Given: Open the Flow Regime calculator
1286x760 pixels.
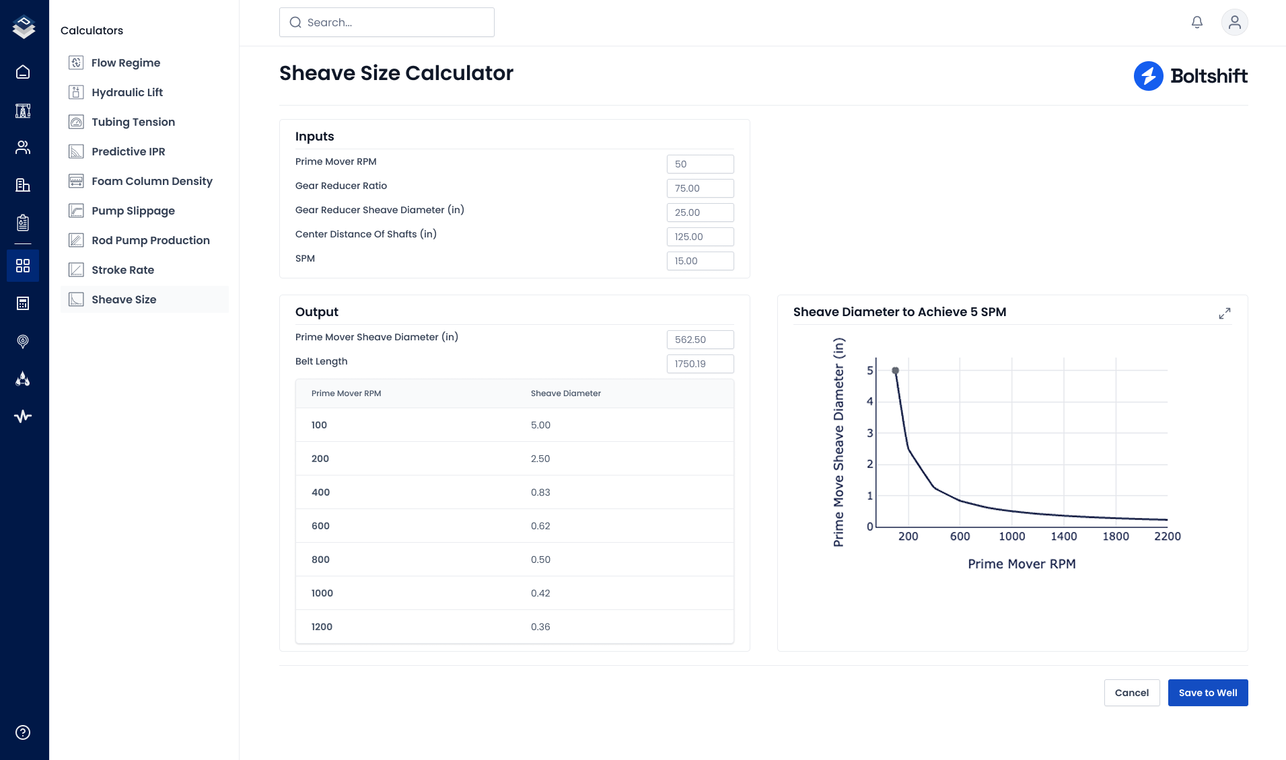Looking at the screenshot, I should (x=126, y=63).
